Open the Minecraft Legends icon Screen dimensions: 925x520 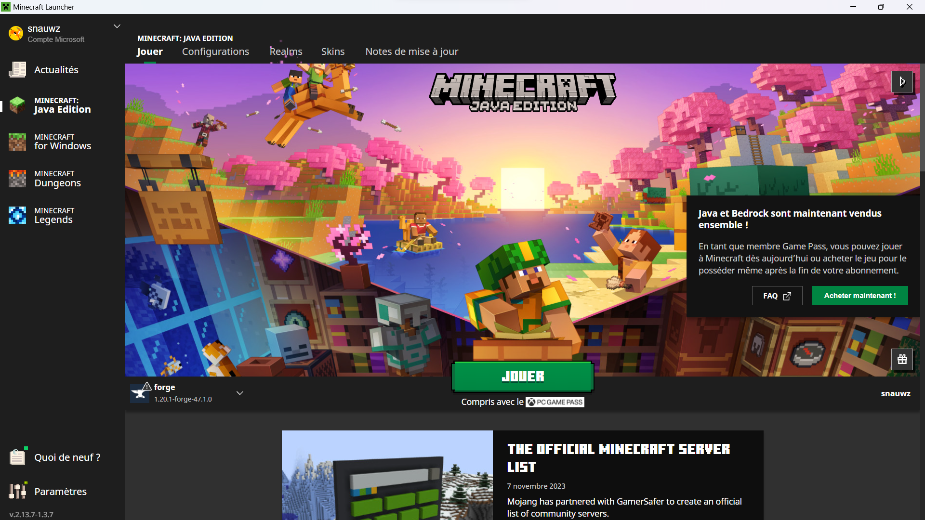[x=17, y=215]
